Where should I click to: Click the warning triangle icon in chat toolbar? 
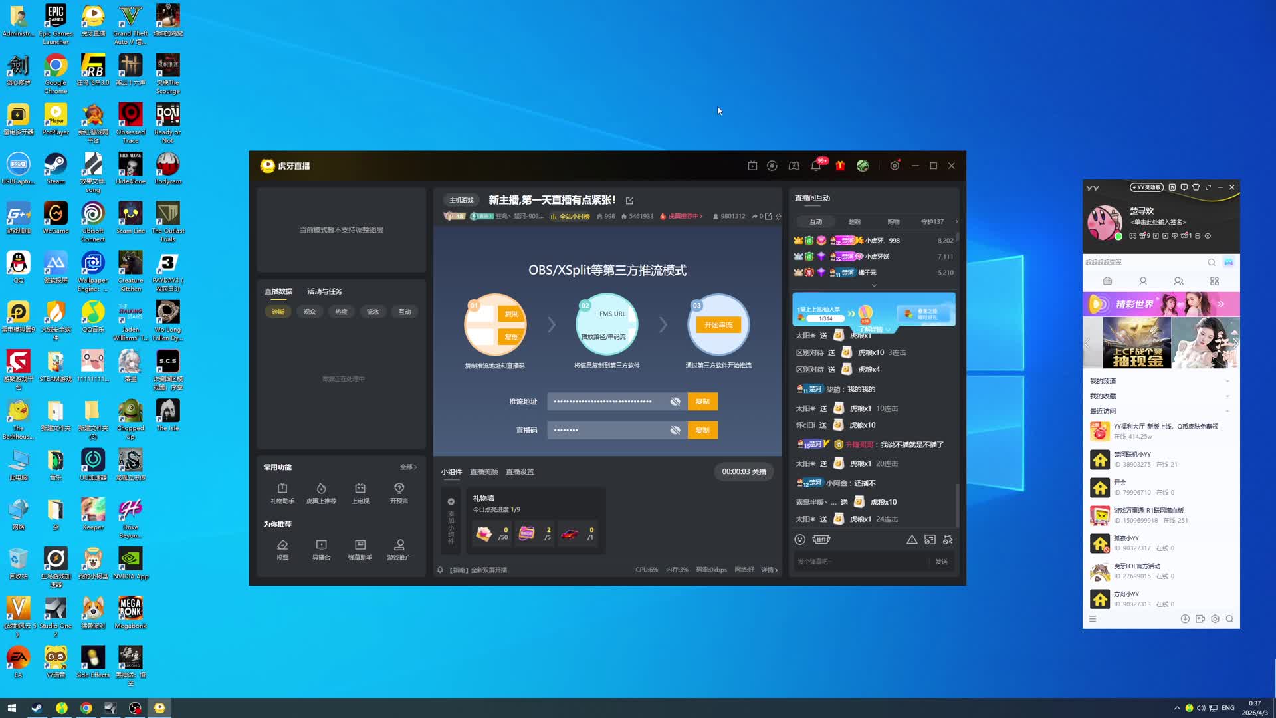(x=912, y=540)
